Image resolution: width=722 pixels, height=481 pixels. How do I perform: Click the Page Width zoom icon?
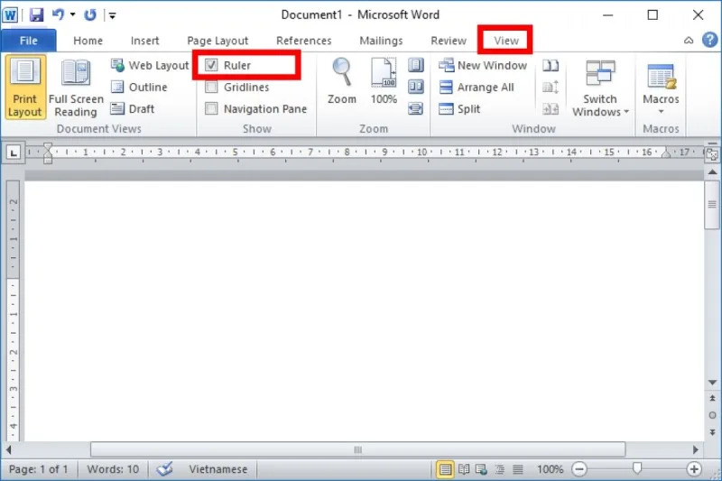pos(416,108)
